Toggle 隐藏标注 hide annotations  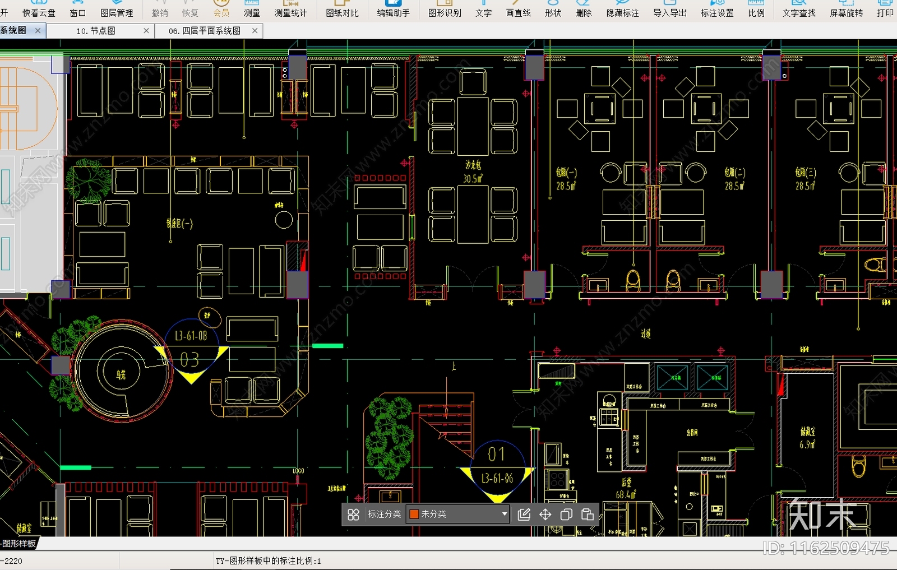(x=622, y=9)
